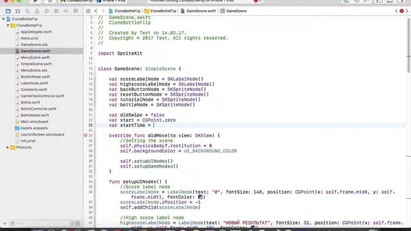This screenshot has width=411, height=231.
Task: Open the Breakpoint navigator tab
Action: click(x=66, y=11)
